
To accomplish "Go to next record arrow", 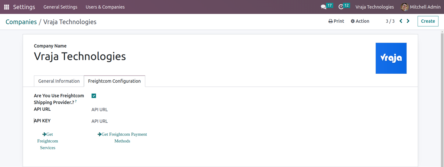I will [408, 21].
